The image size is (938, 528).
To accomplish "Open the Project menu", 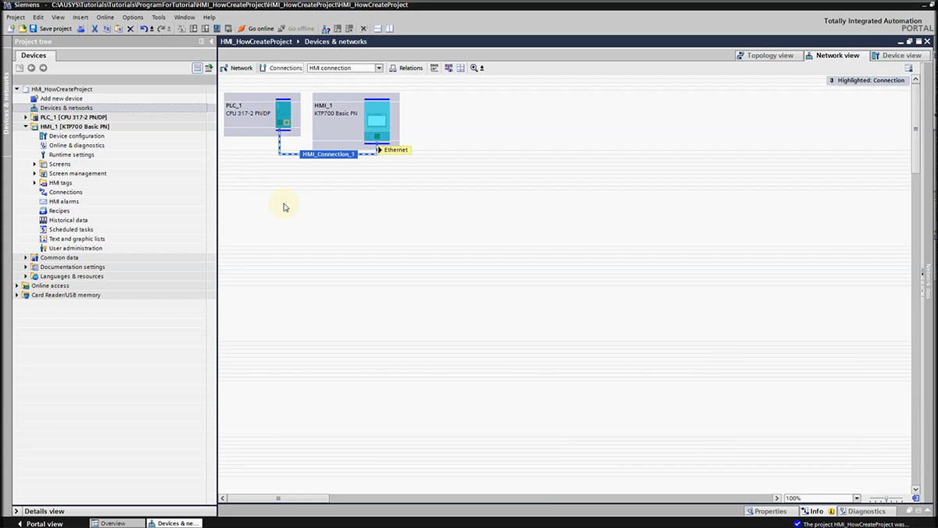I will point(16,17).
